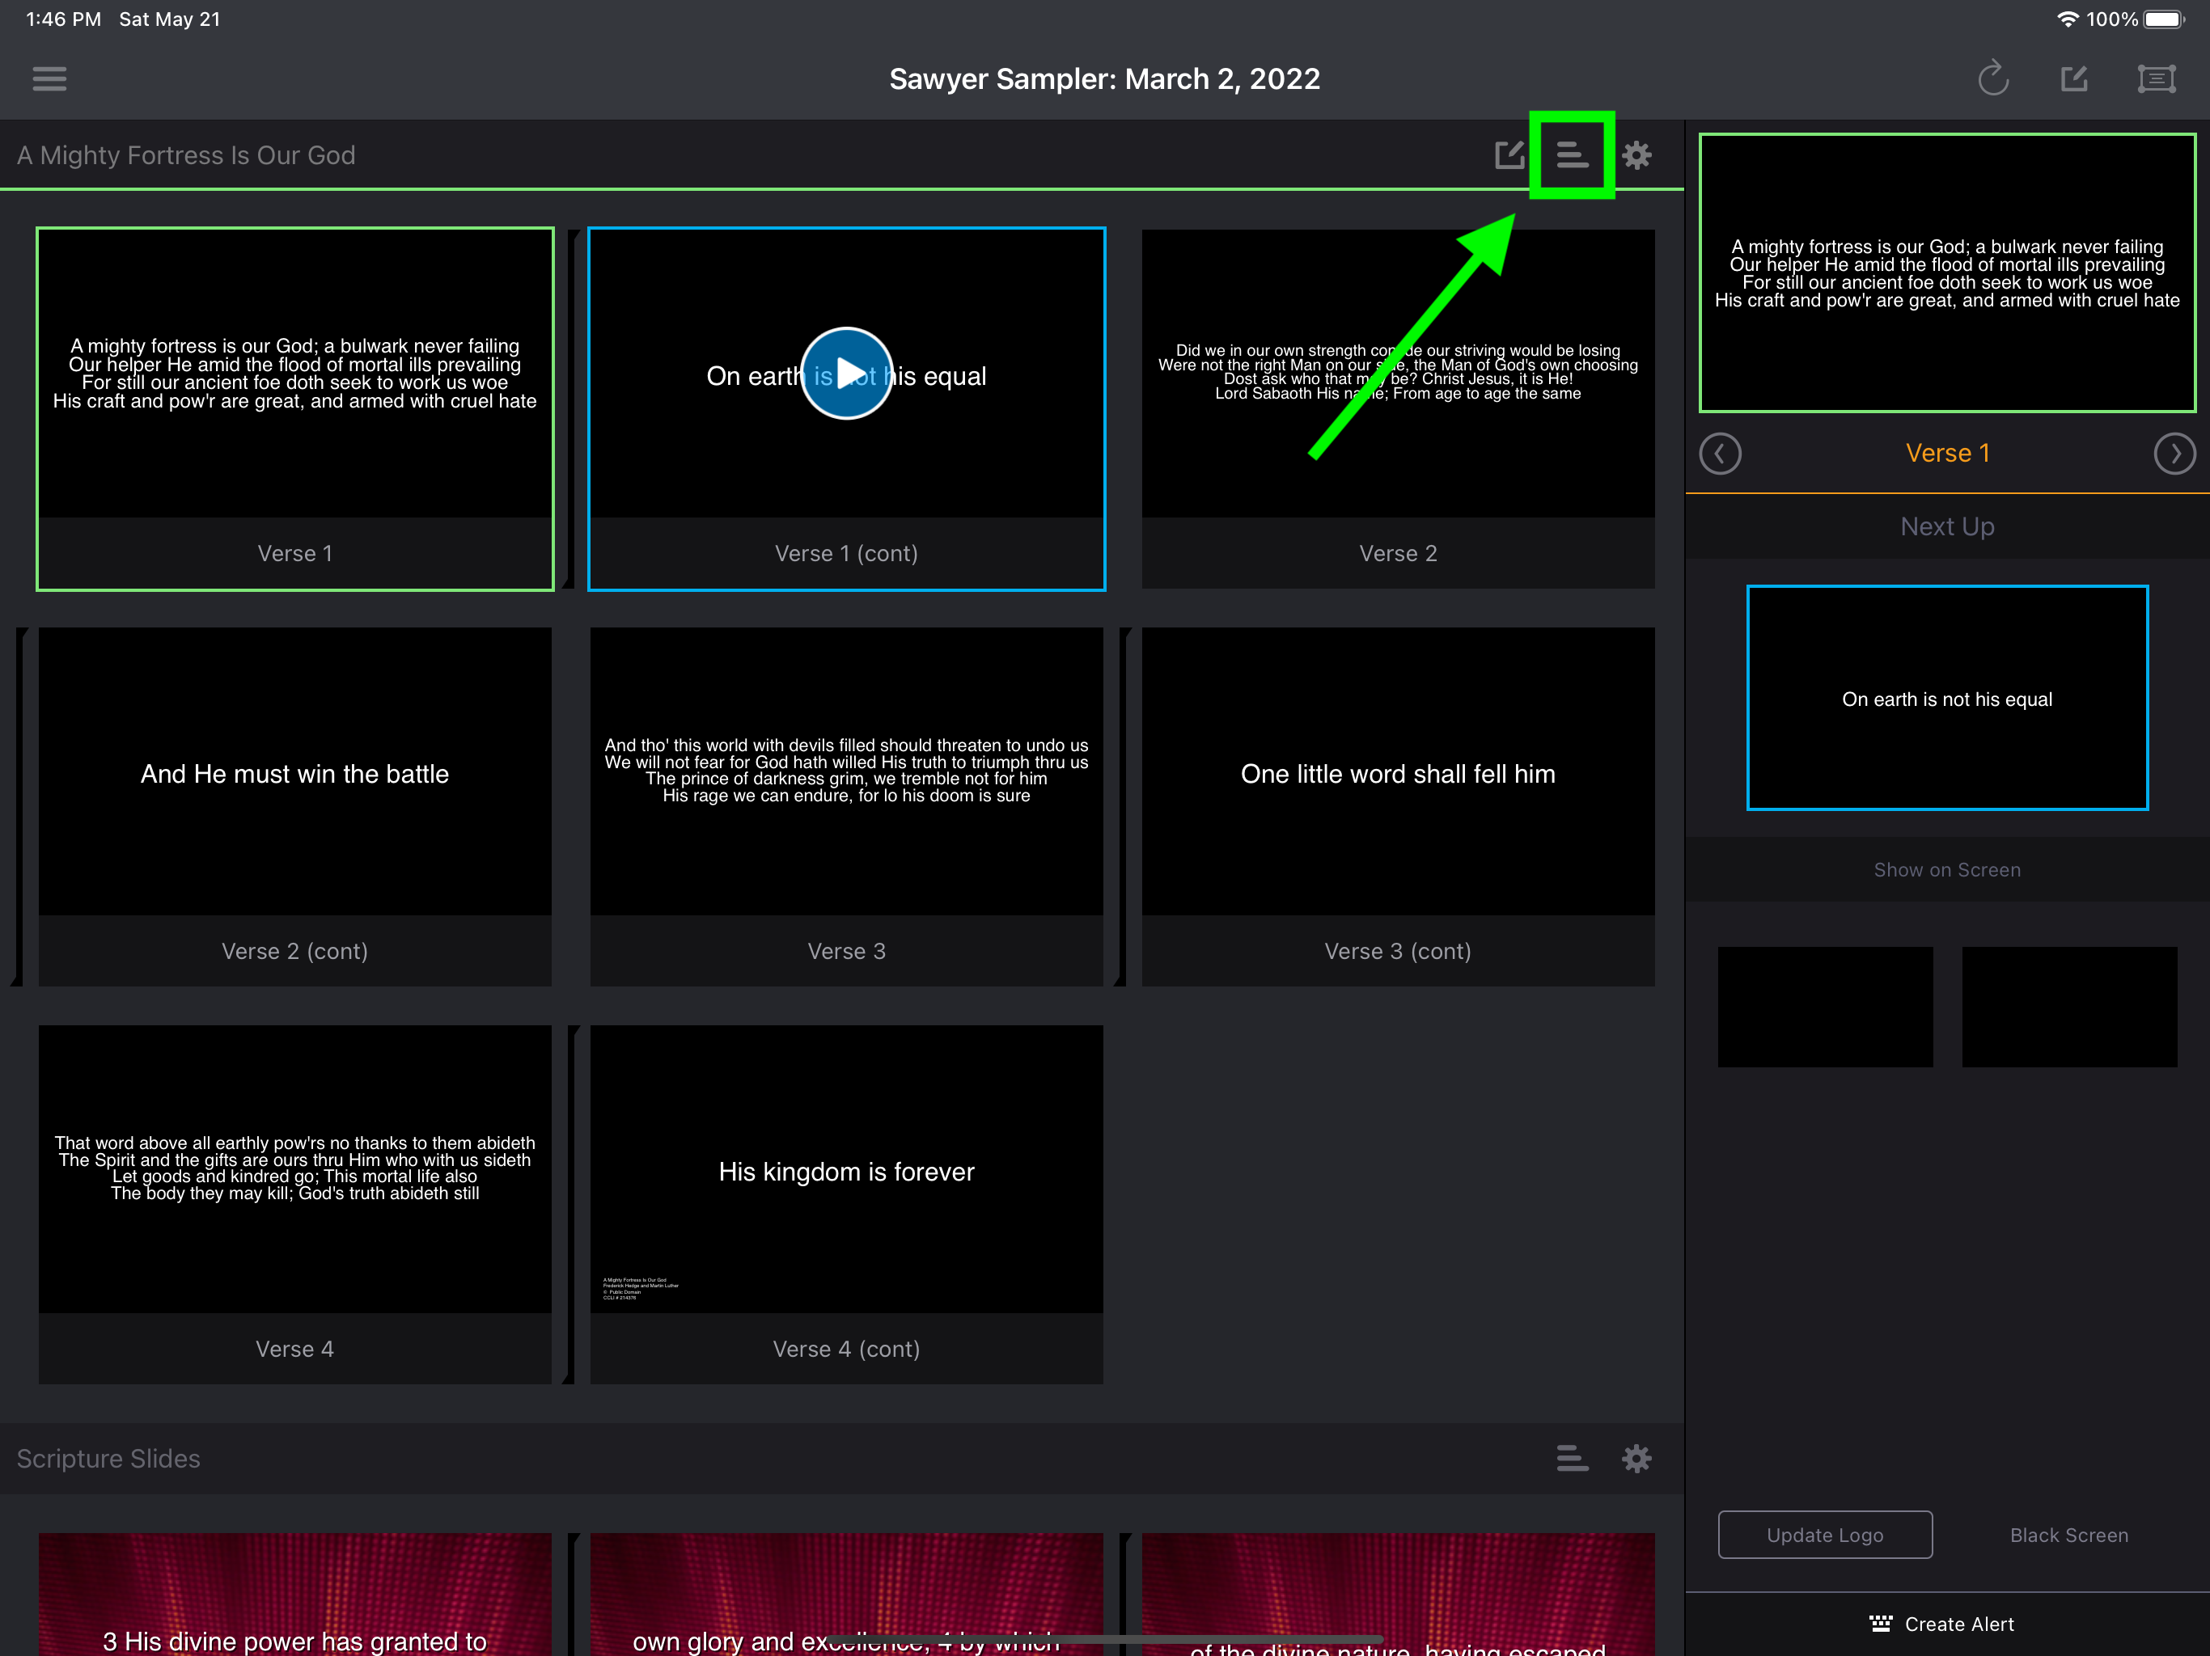
Task: Click Create Alert
Action: pyautogui.click(x=1941, y=1624)
